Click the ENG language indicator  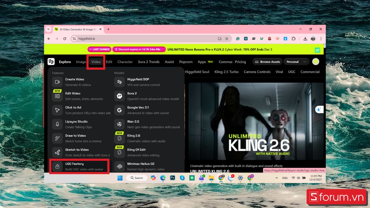(x=285, y=178)
